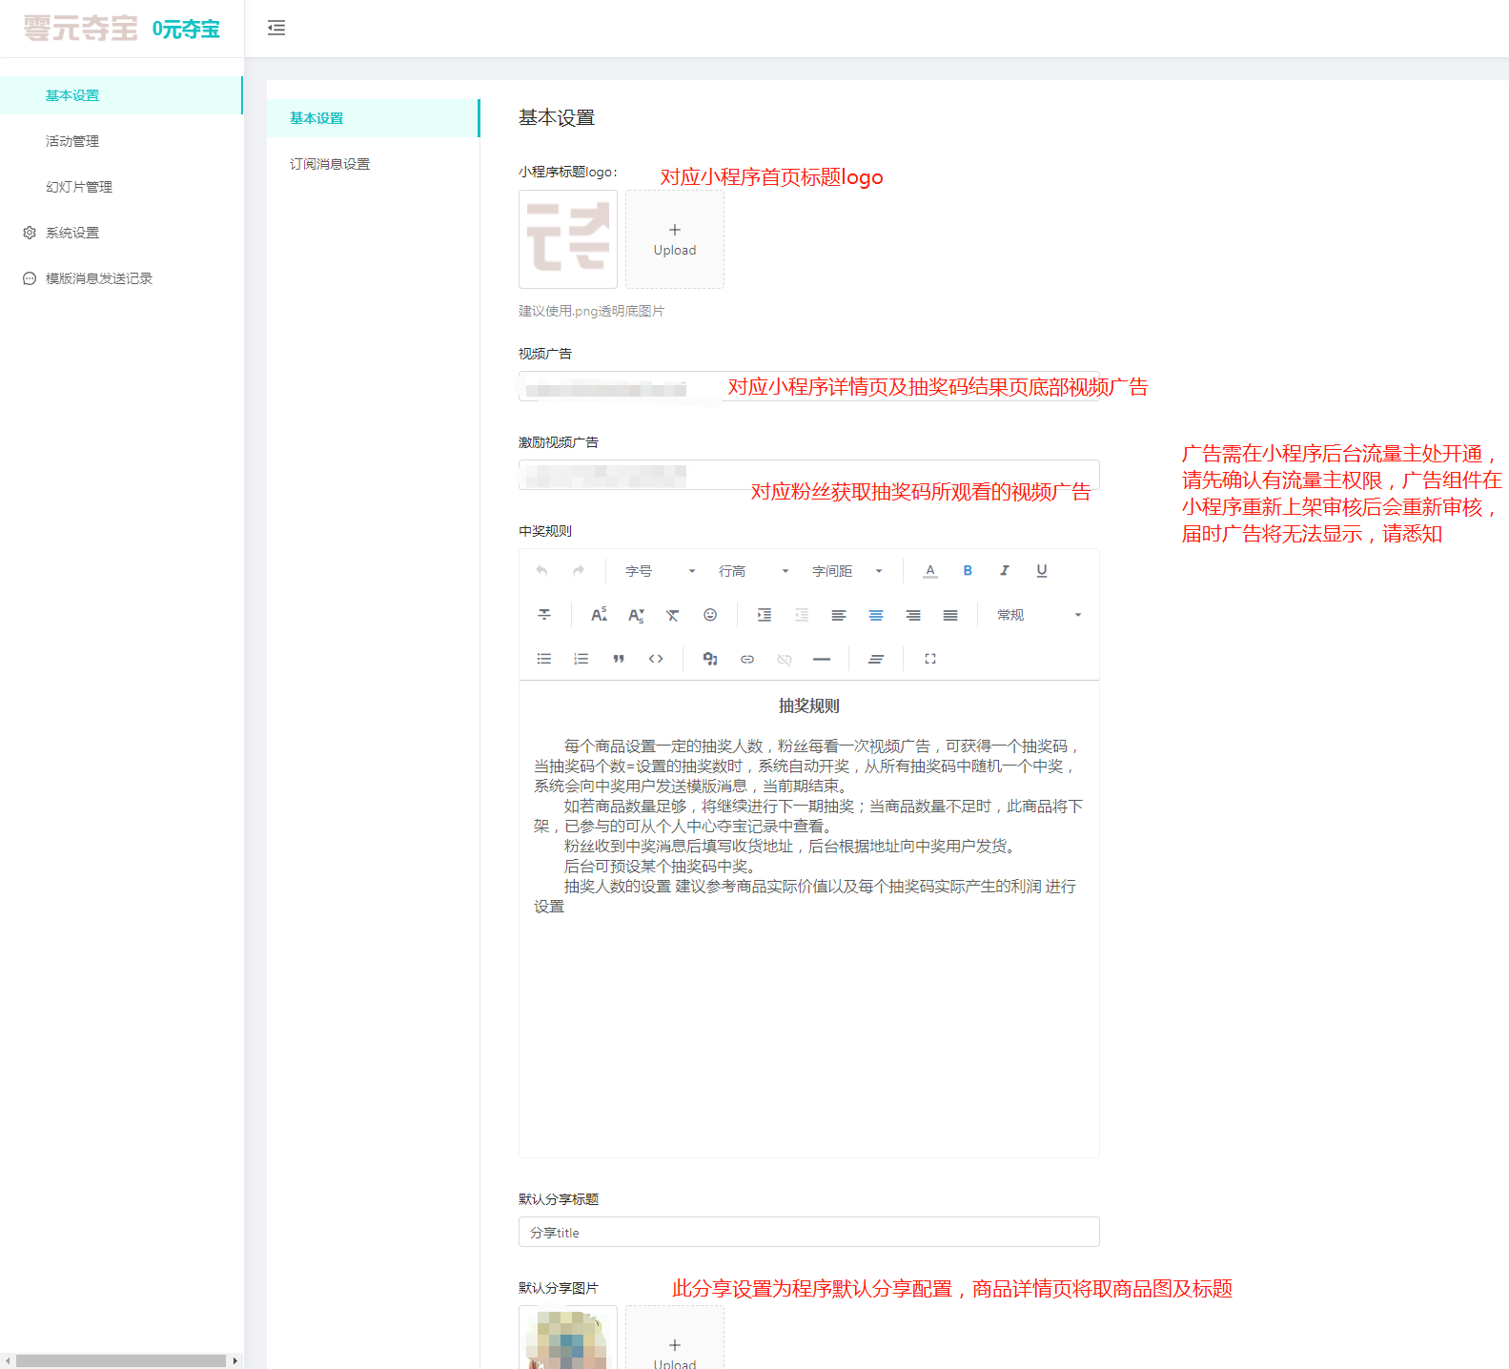This screenshot has height=1369, width=1509.
Task: Click the 0元夺宝 logo title
Action: [186, 30]
